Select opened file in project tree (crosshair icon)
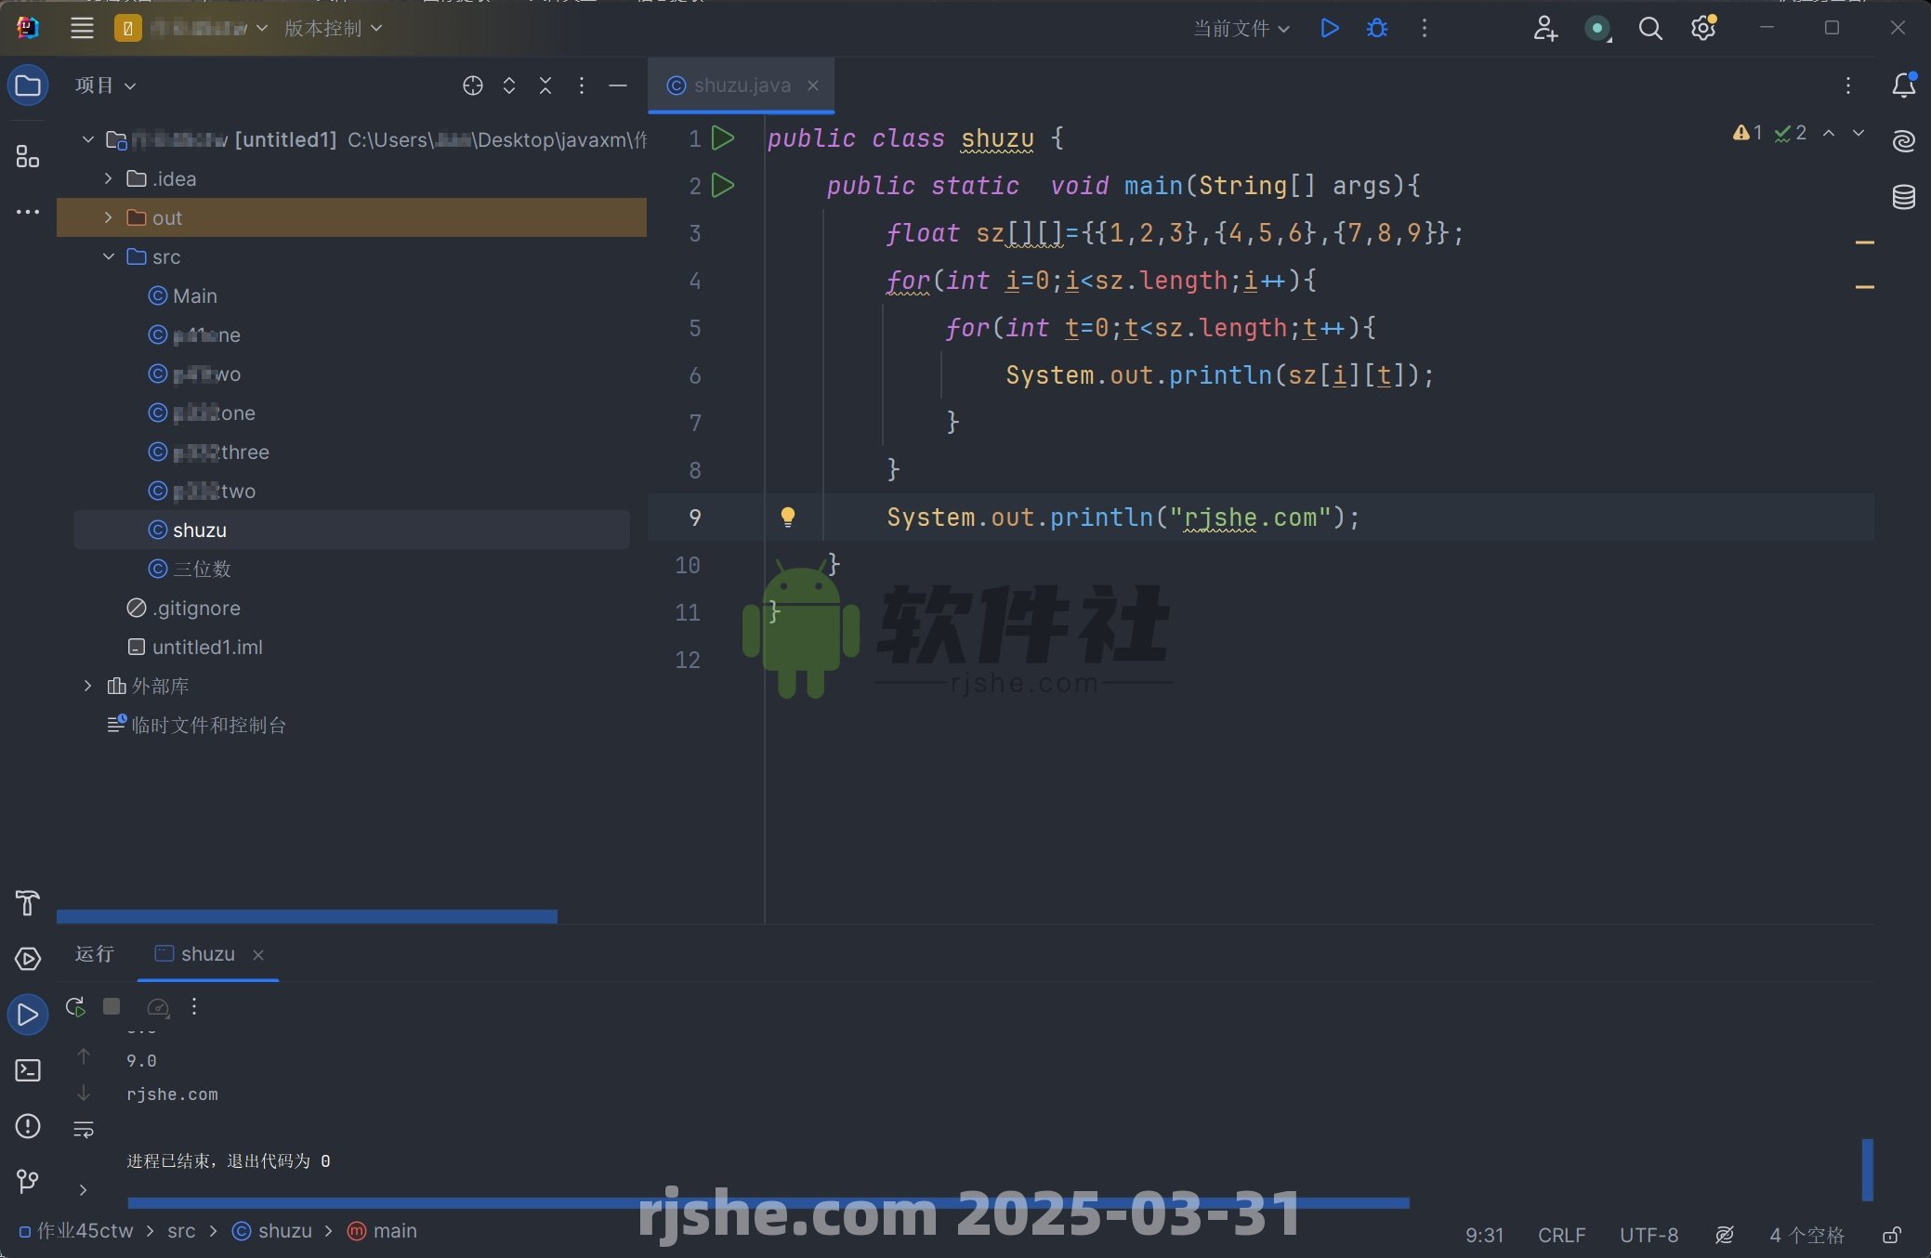 tap(473, 85)
